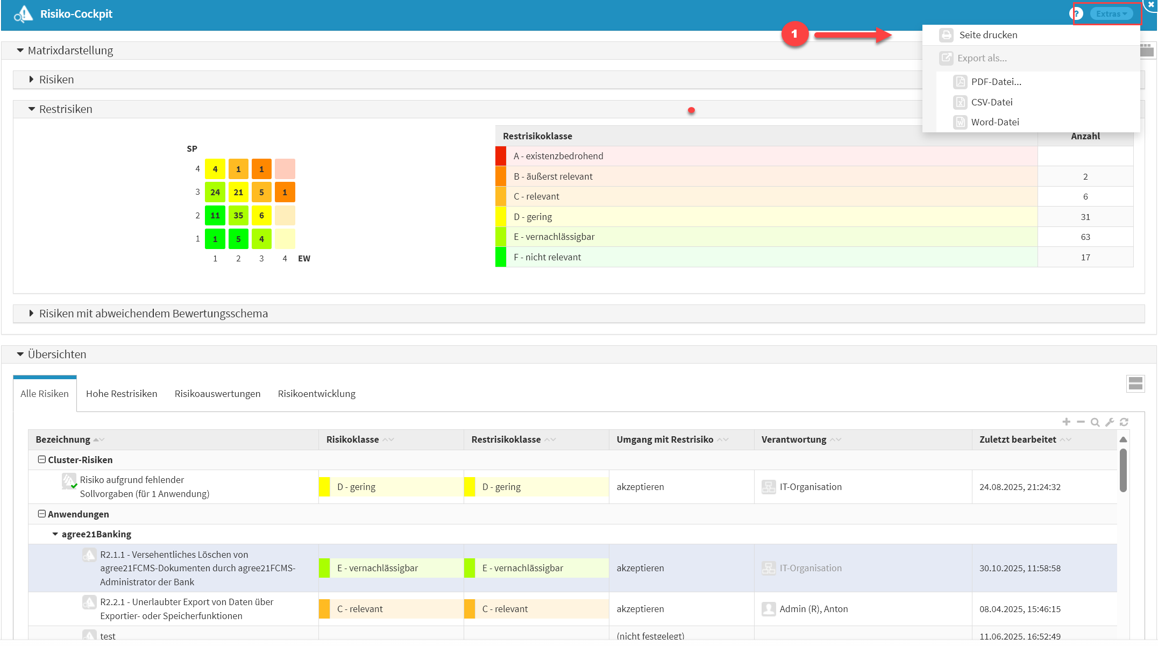
Task: Choose CSV-Datei from Extras menu
Action: pos(991,102)
